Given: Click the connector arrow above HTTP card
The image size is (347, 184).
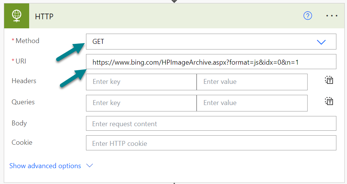Looking at the screenshot, I should [174, 1].
